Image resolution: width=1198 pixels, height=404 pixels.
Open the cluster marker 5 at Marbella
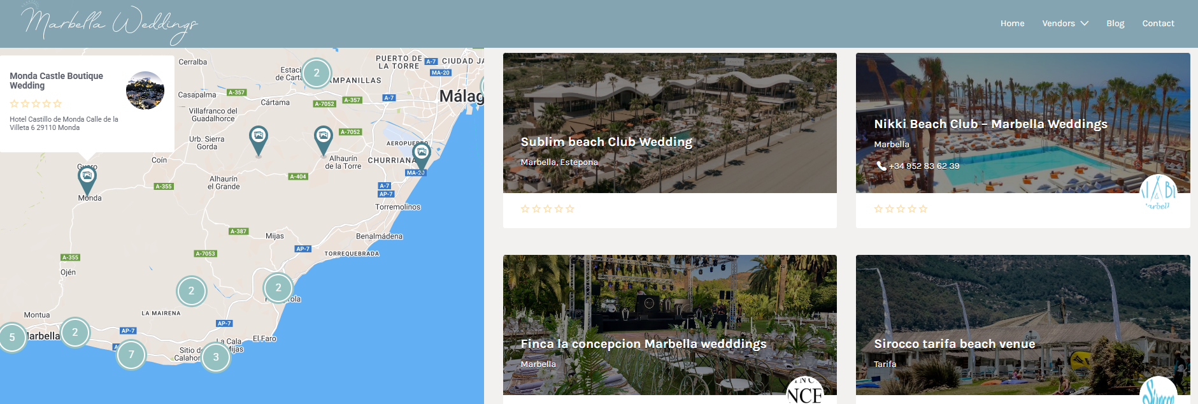coord(12,337)
